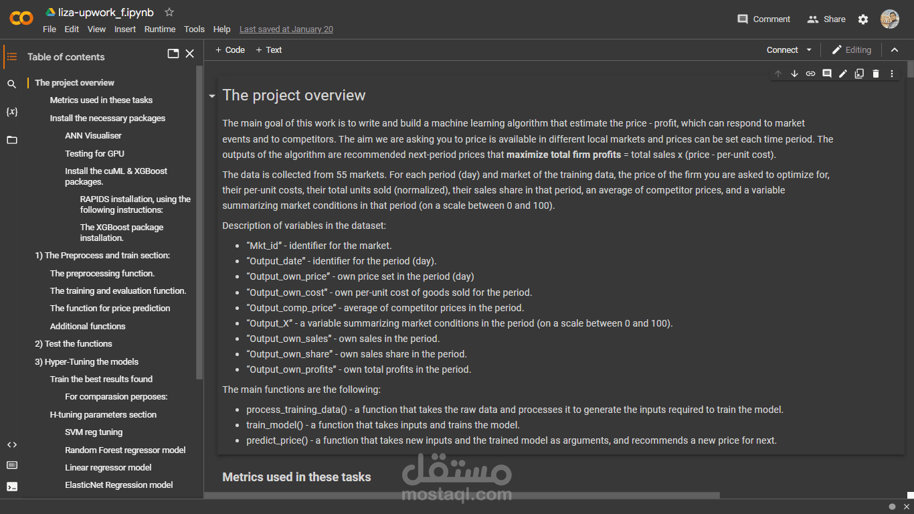
Task: Open the terminal icon
Action: 12,487
